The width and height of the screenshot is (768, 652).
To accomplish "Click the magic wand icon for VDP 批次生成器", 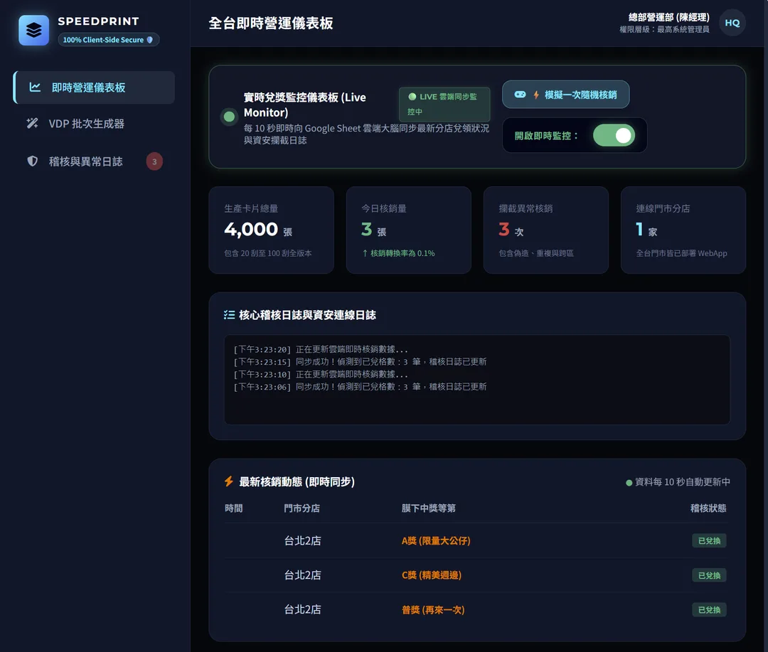I will tap(32, 124).
